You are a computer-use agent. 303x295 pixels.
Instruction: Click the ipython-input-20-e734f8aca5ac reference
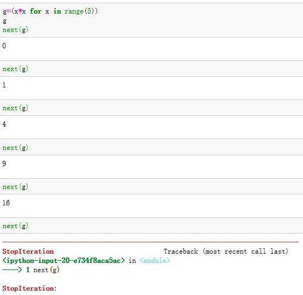pyautogui.click(x=64, y=261)
